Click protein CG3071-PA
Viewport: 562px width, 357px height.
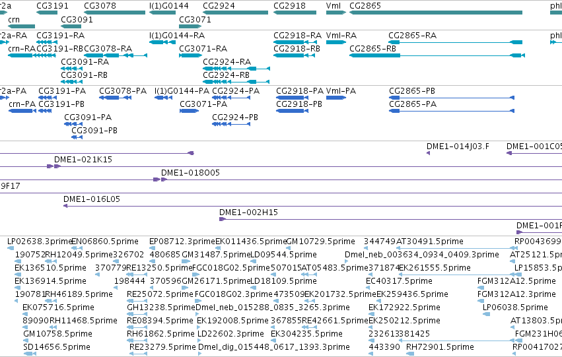203,104
